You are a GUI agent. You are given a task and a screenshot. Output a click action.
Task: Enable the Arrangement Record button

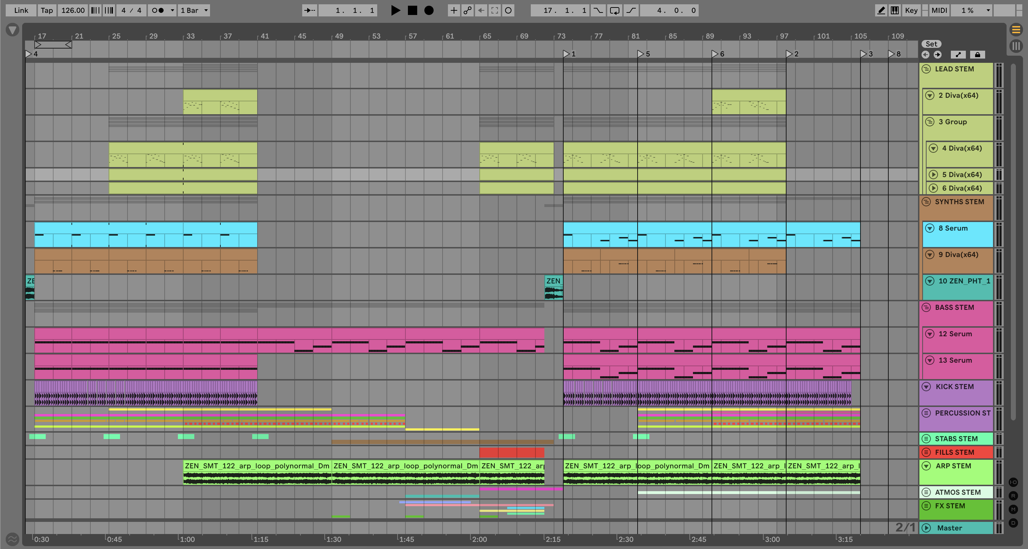coord(429,10)
